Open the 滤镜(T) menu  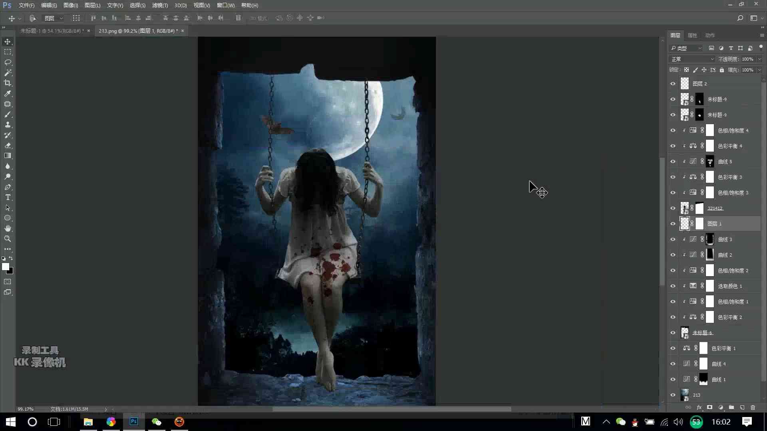[160, 5]
